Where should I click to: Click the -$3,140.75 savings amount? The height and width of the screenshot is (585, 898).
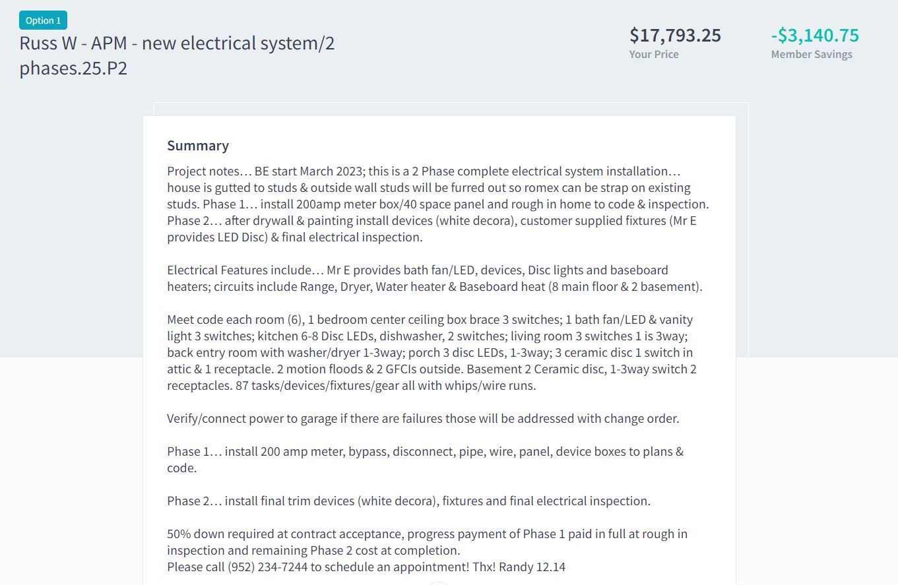pyautogui.click(x=815, y=35)
